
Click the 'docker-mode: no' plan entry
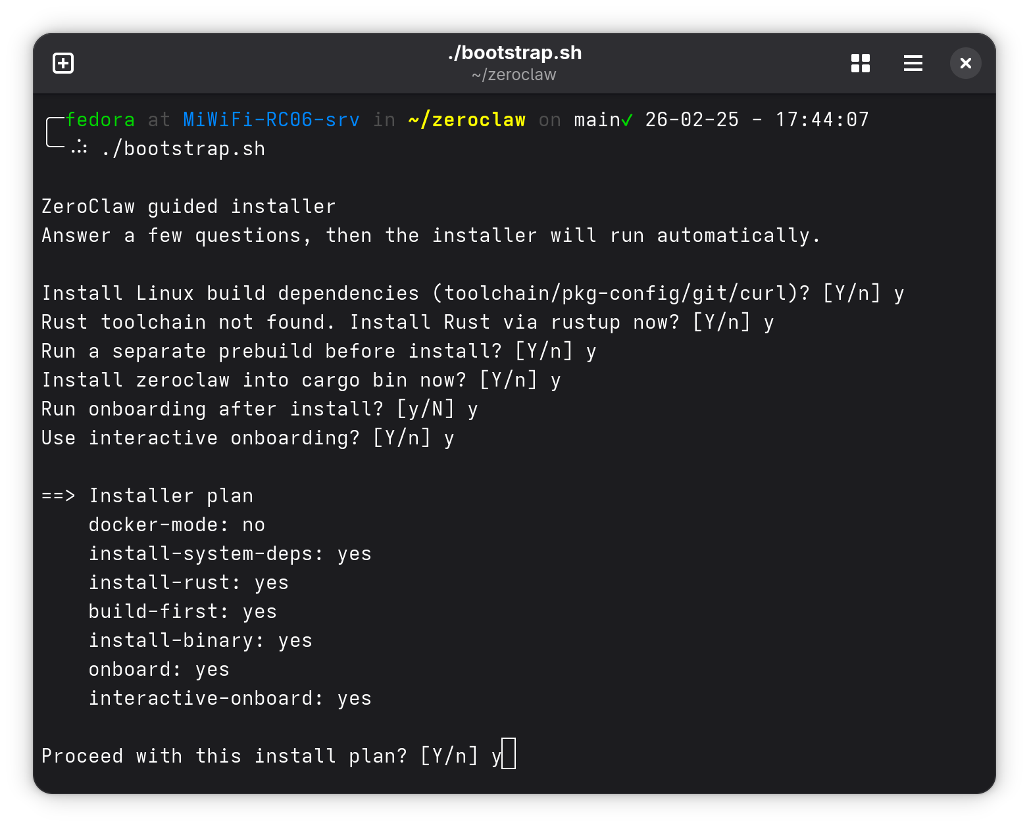(x=176, y=525)
